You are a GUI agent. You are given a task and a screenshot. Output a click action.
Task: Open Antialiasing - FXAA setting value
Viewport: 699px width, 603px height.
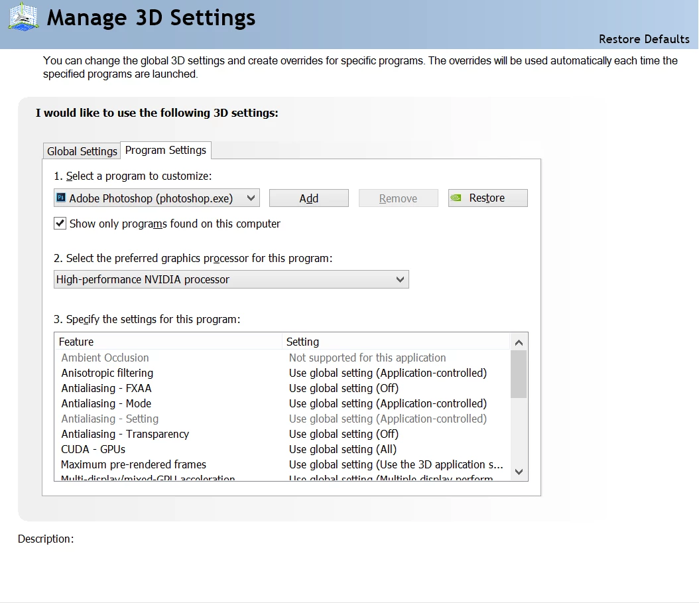click(344, 388)
